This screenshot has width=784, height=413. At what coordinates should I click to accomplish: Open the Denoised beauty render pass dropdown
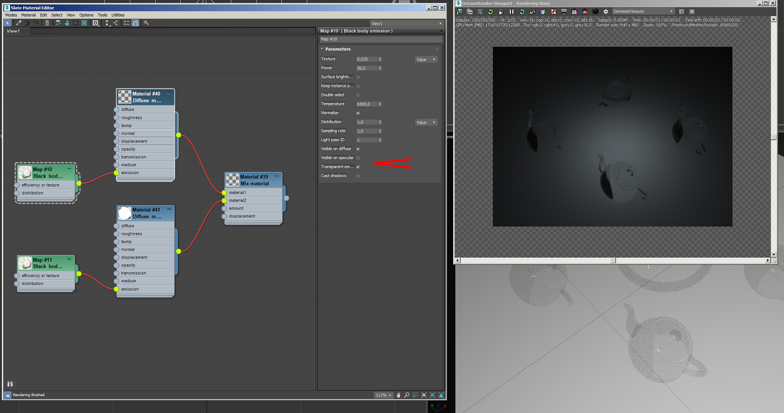(x=643, y=12)
